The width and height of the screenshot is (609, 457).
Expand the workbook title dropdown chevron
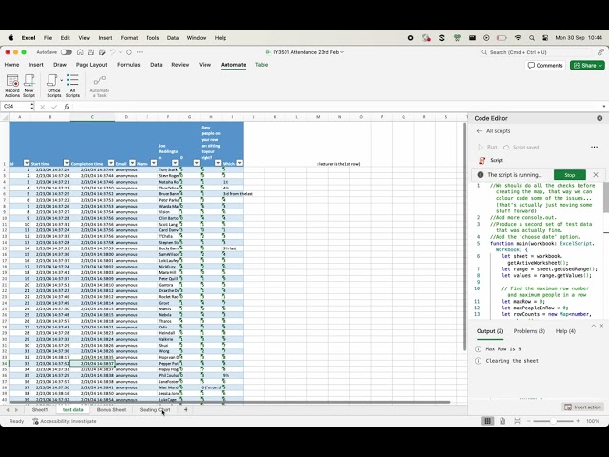coord(342,52)
